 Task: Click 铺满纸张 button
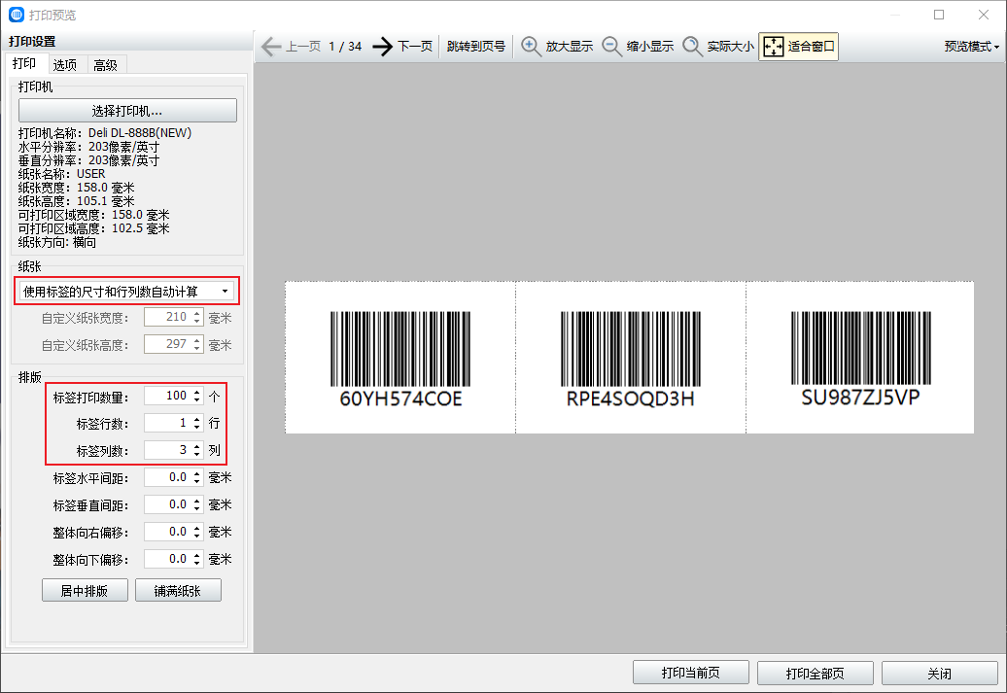point(178,590)
